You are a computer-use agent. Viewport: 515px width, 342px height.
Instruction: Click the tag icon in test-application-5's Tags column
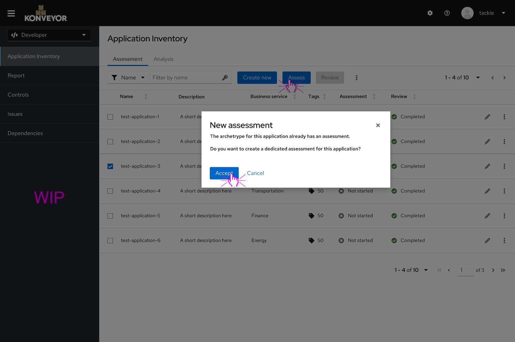coord(311,216)
